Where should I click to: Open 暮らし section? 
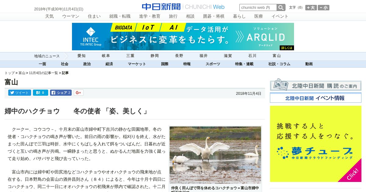click(239, 16)
